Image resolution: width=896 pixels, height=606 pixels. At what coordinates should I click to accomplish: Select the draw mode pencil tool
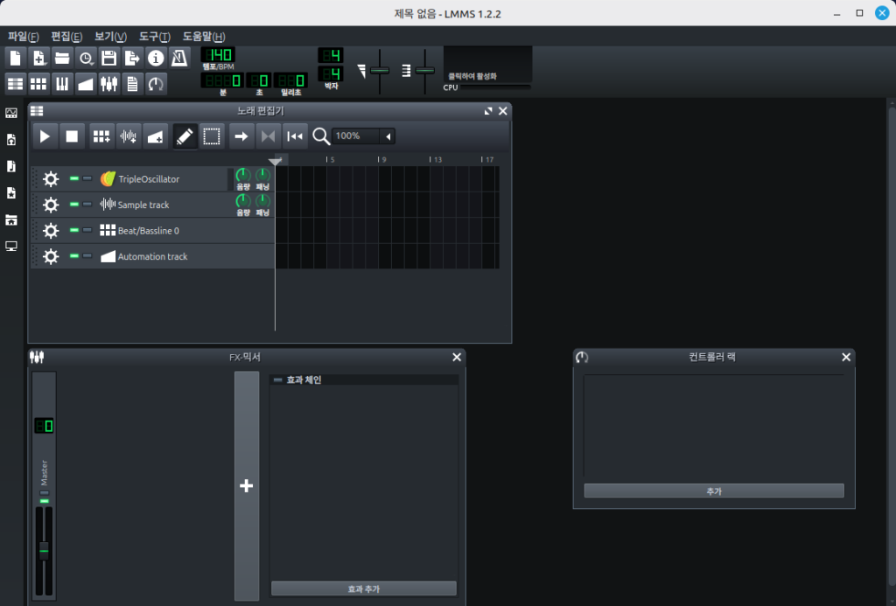coord(184,136)
